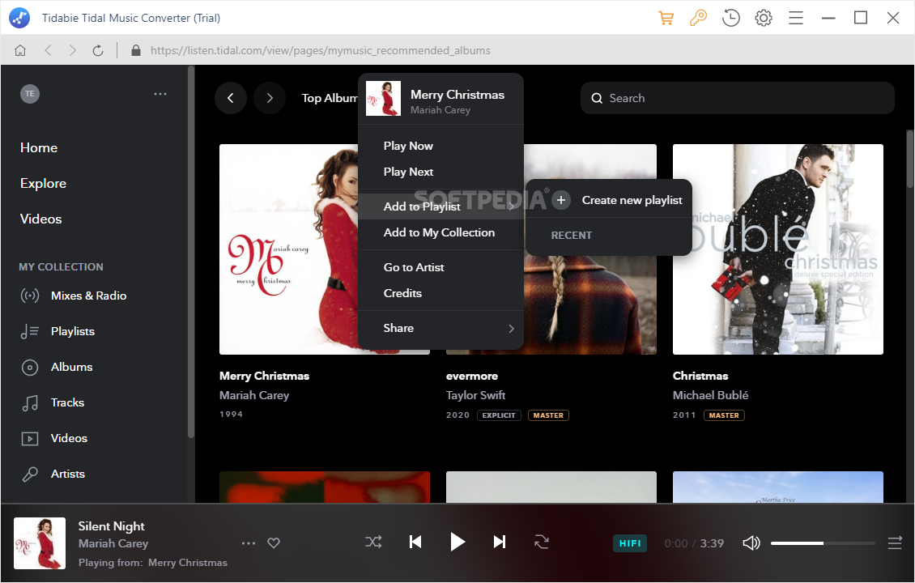
Task: Click Merry Christmas album title below cover
Action: tap(264, 376)
